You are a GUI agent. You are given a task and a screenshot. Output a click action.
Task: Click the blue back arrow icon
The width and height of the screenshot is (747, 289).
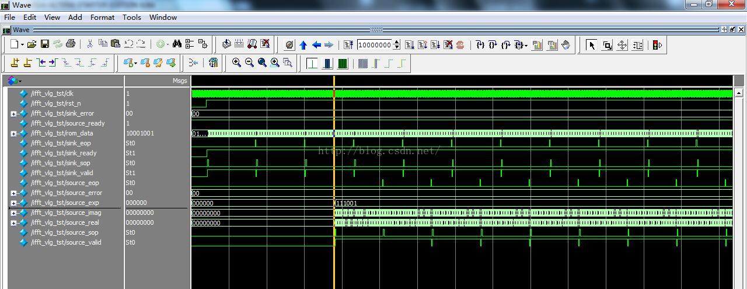click(x=316, y=45)
